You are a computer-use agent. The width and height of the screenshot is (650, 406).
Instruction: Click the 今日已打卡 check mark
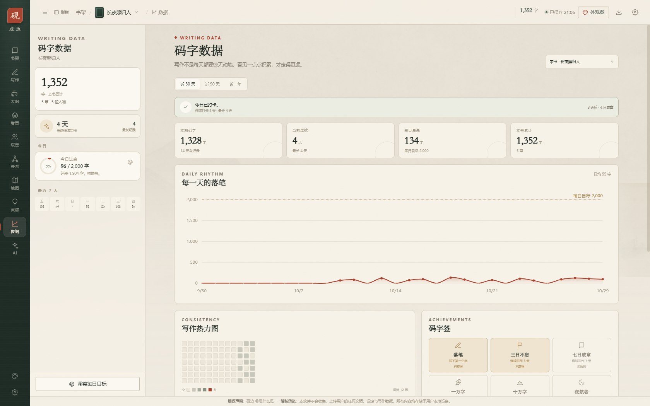point(186,107)
